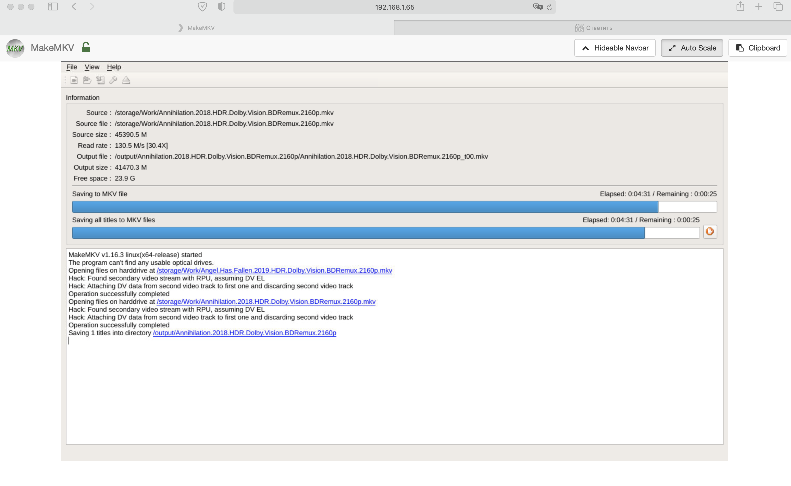Click the green padlock icon

(86, 47)
